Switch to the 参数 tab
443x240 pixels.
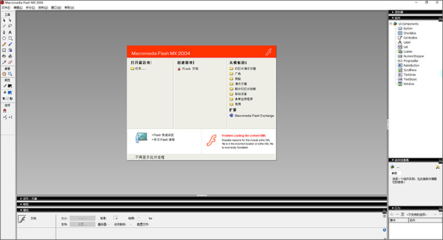395,173
